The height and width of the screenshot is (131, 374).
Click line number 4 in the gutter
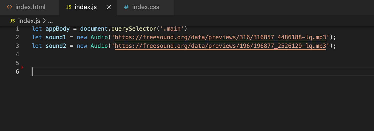(x=17, y=54)
